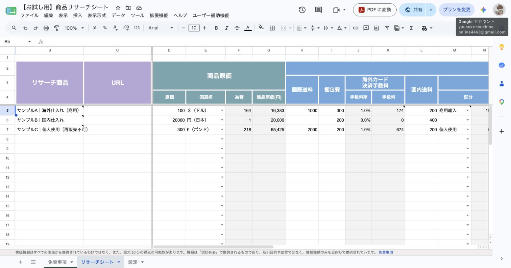The width and height of the screenshot is (511, 268).
Task: Open the search menus magnifier tool
Action: pyautogui.click(x=14, y=28)
